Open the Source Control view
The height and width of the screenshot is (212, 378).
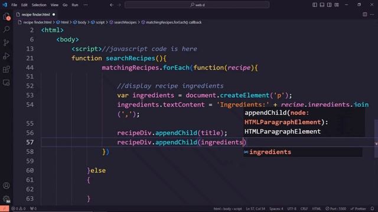coord(6,43)
